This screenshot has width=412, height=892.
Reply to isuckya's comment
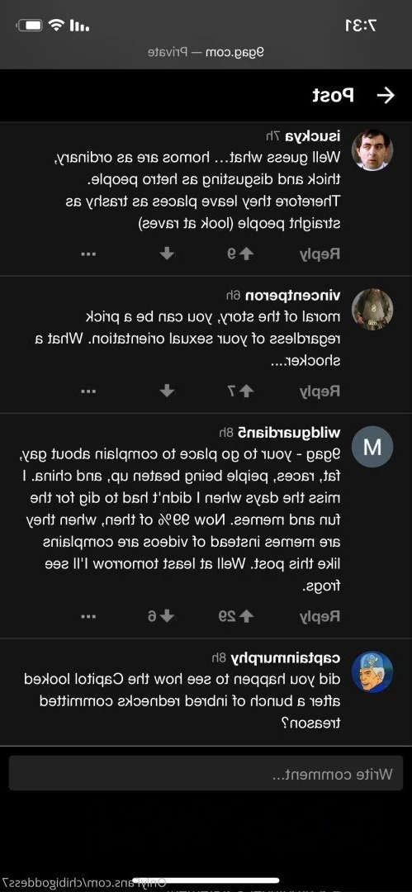coord(320,254)
